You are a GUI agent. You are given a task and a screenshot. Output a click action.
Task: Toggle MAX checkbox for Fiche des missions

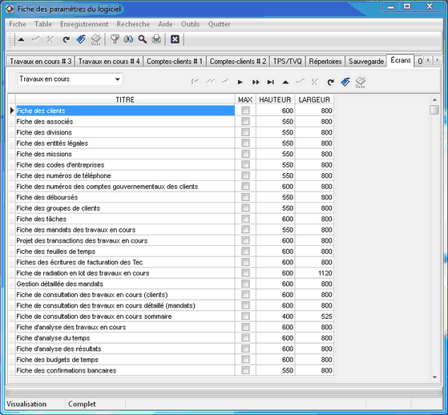tap(245, 154)
